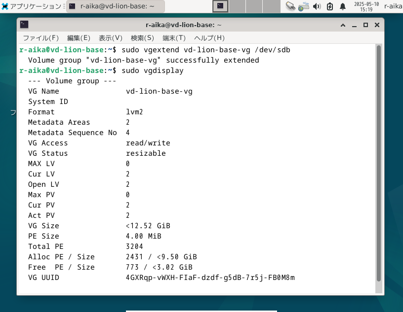Open the network connection tray icon
The height and width of the screenshot is (312, 403).
click(304, 6)
